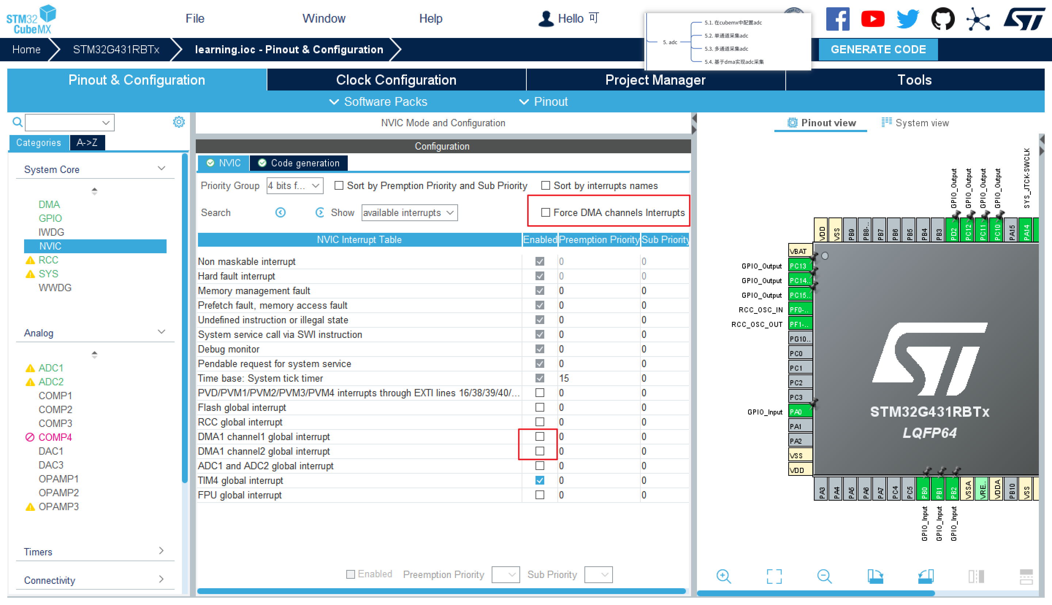This screenshot has height=605, width=1052.
Task: Enable Force DMA channels Interrupts checkbox
Action: [x=545, y=213]
